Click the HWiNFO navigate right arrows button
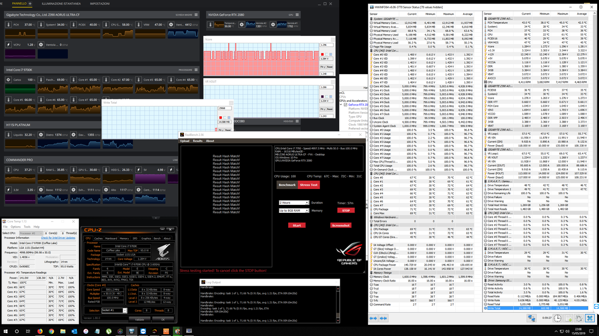The width and height of the screenshot is (599, 336). (x=383, y=318)
